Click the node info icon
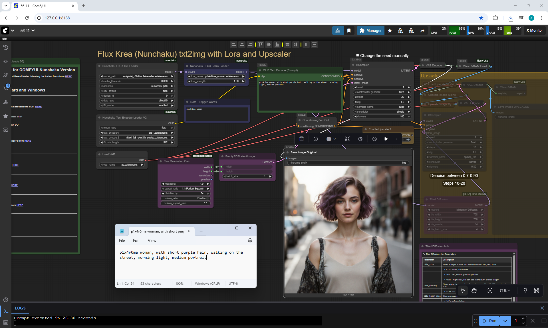Viewport: 548px width, 328px height. (x=316, y=139)
